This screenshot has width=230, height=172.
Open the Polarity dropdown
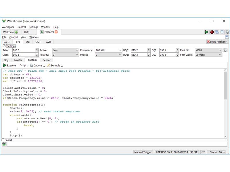tap(66, 55)
